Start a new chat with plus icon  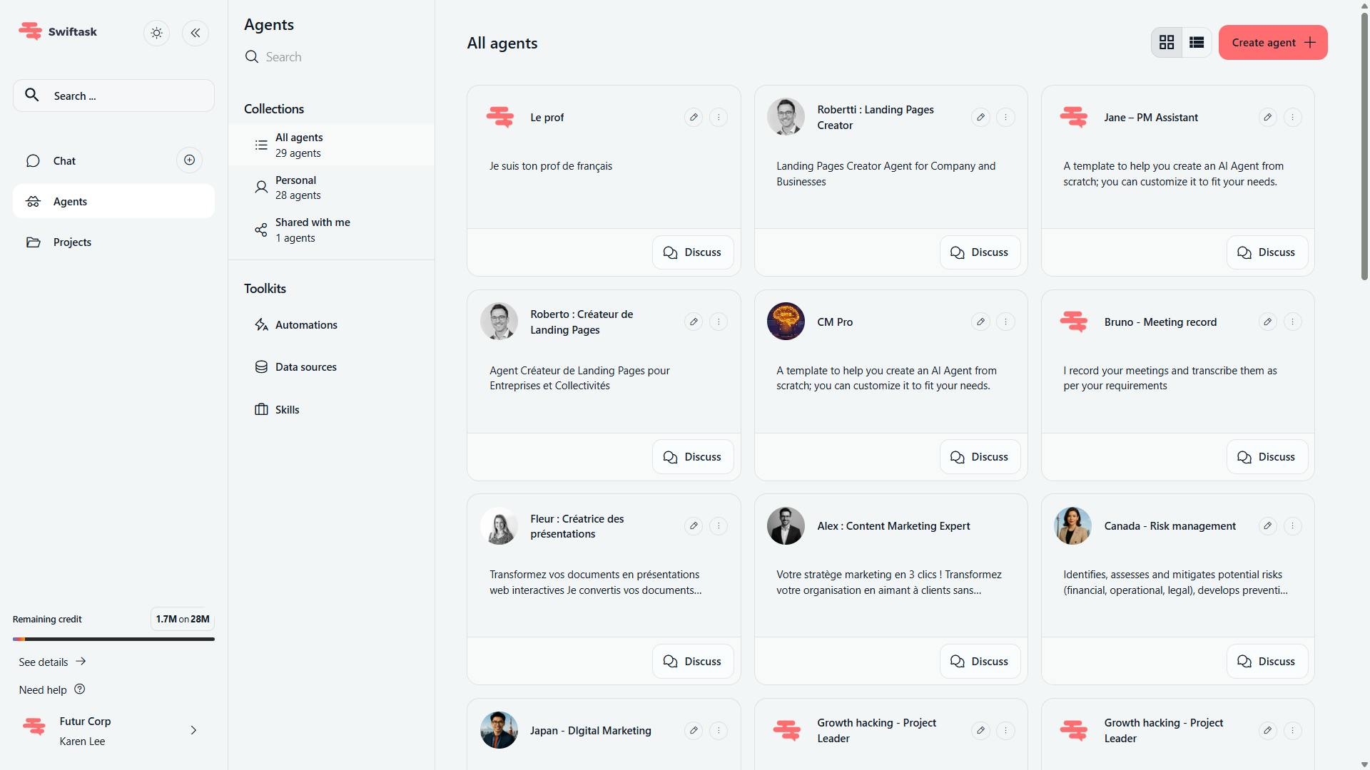pos(189,160)
